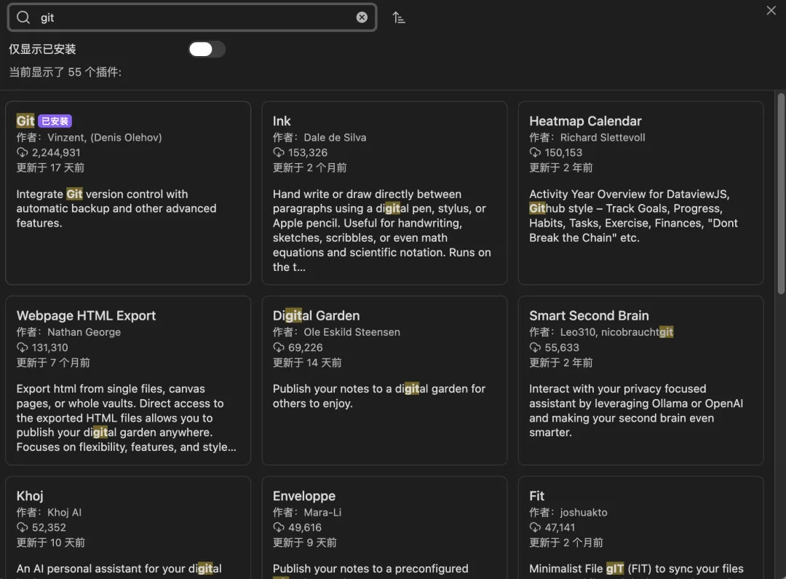
Task: Open Smart Second Brain plugin
Action: [x=640, y=379]
